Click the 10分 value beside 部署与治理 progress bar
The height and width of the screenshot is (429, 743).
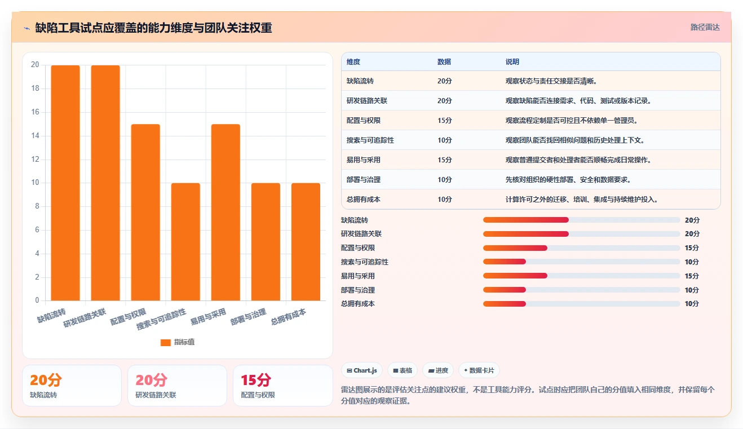click(x=692, y=290)
